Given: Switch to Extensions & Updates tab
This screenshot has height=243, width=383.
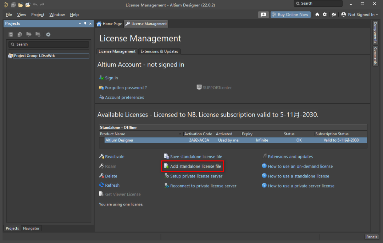Looking at the screenshot, I should tap(159, 51).
